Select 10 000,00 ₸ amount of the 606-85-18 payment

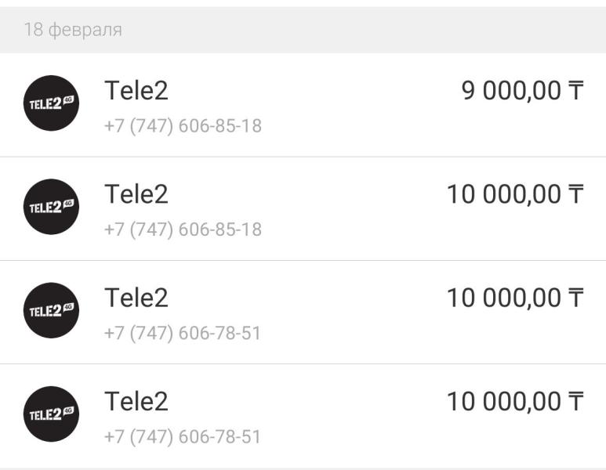(x=515, y=194)
